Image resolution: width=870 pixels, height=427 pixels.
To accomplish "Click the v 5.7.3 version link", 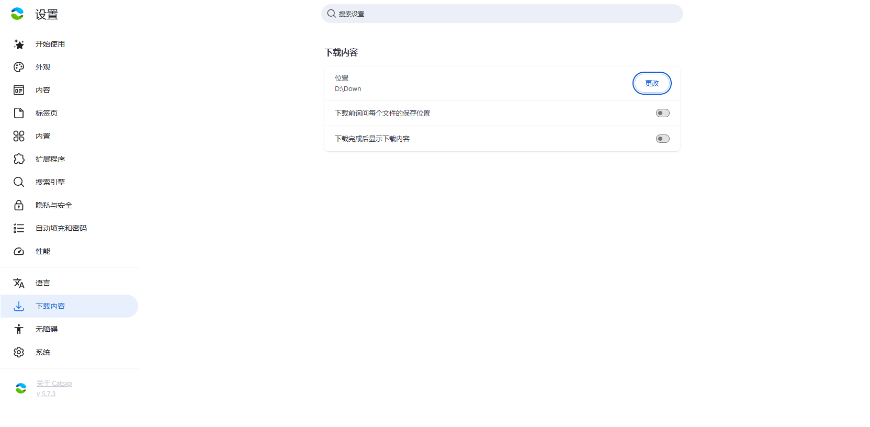I will pyautogui.click(x=46, y=394).
